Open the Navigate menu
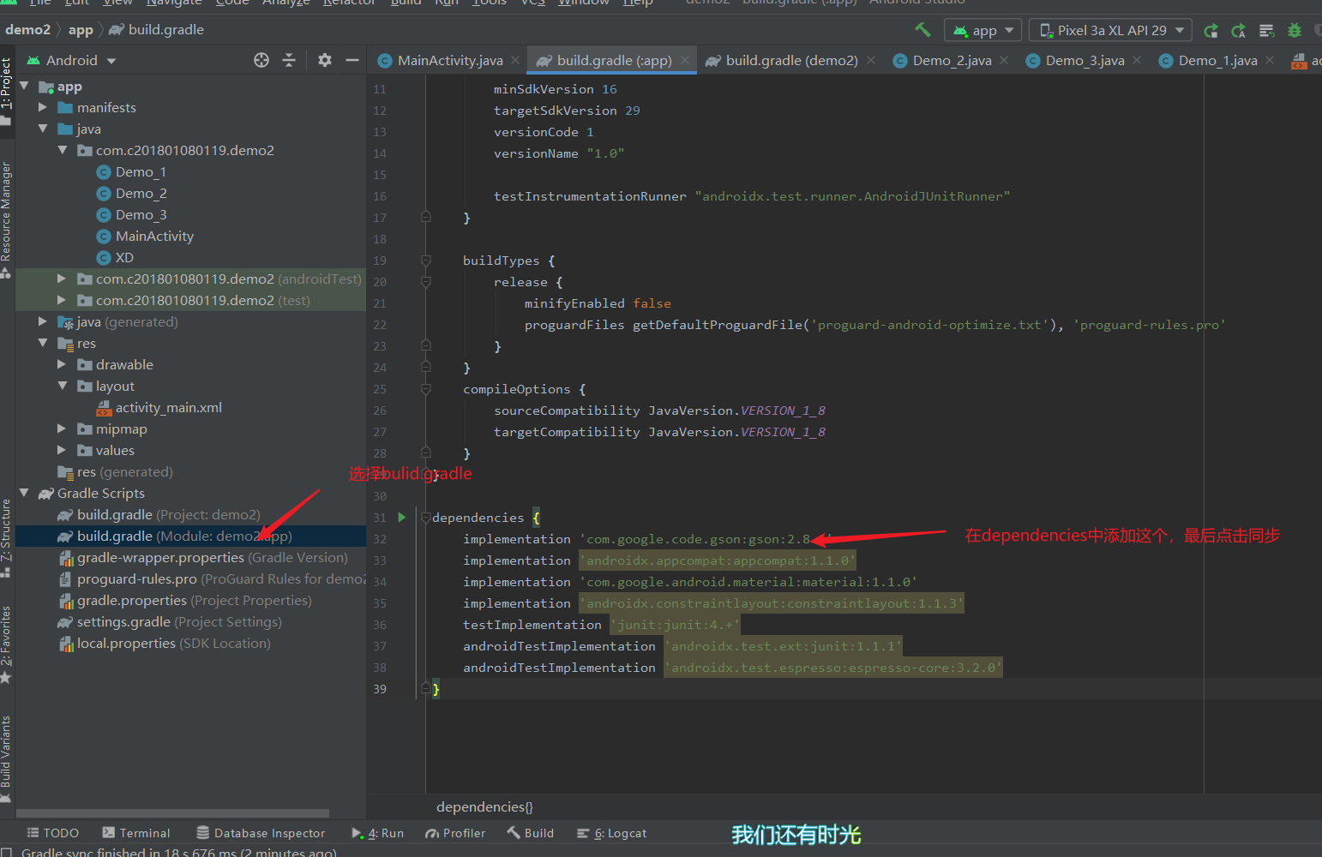The width and height of the screenshot is (1322, 857). coord(174,3)
